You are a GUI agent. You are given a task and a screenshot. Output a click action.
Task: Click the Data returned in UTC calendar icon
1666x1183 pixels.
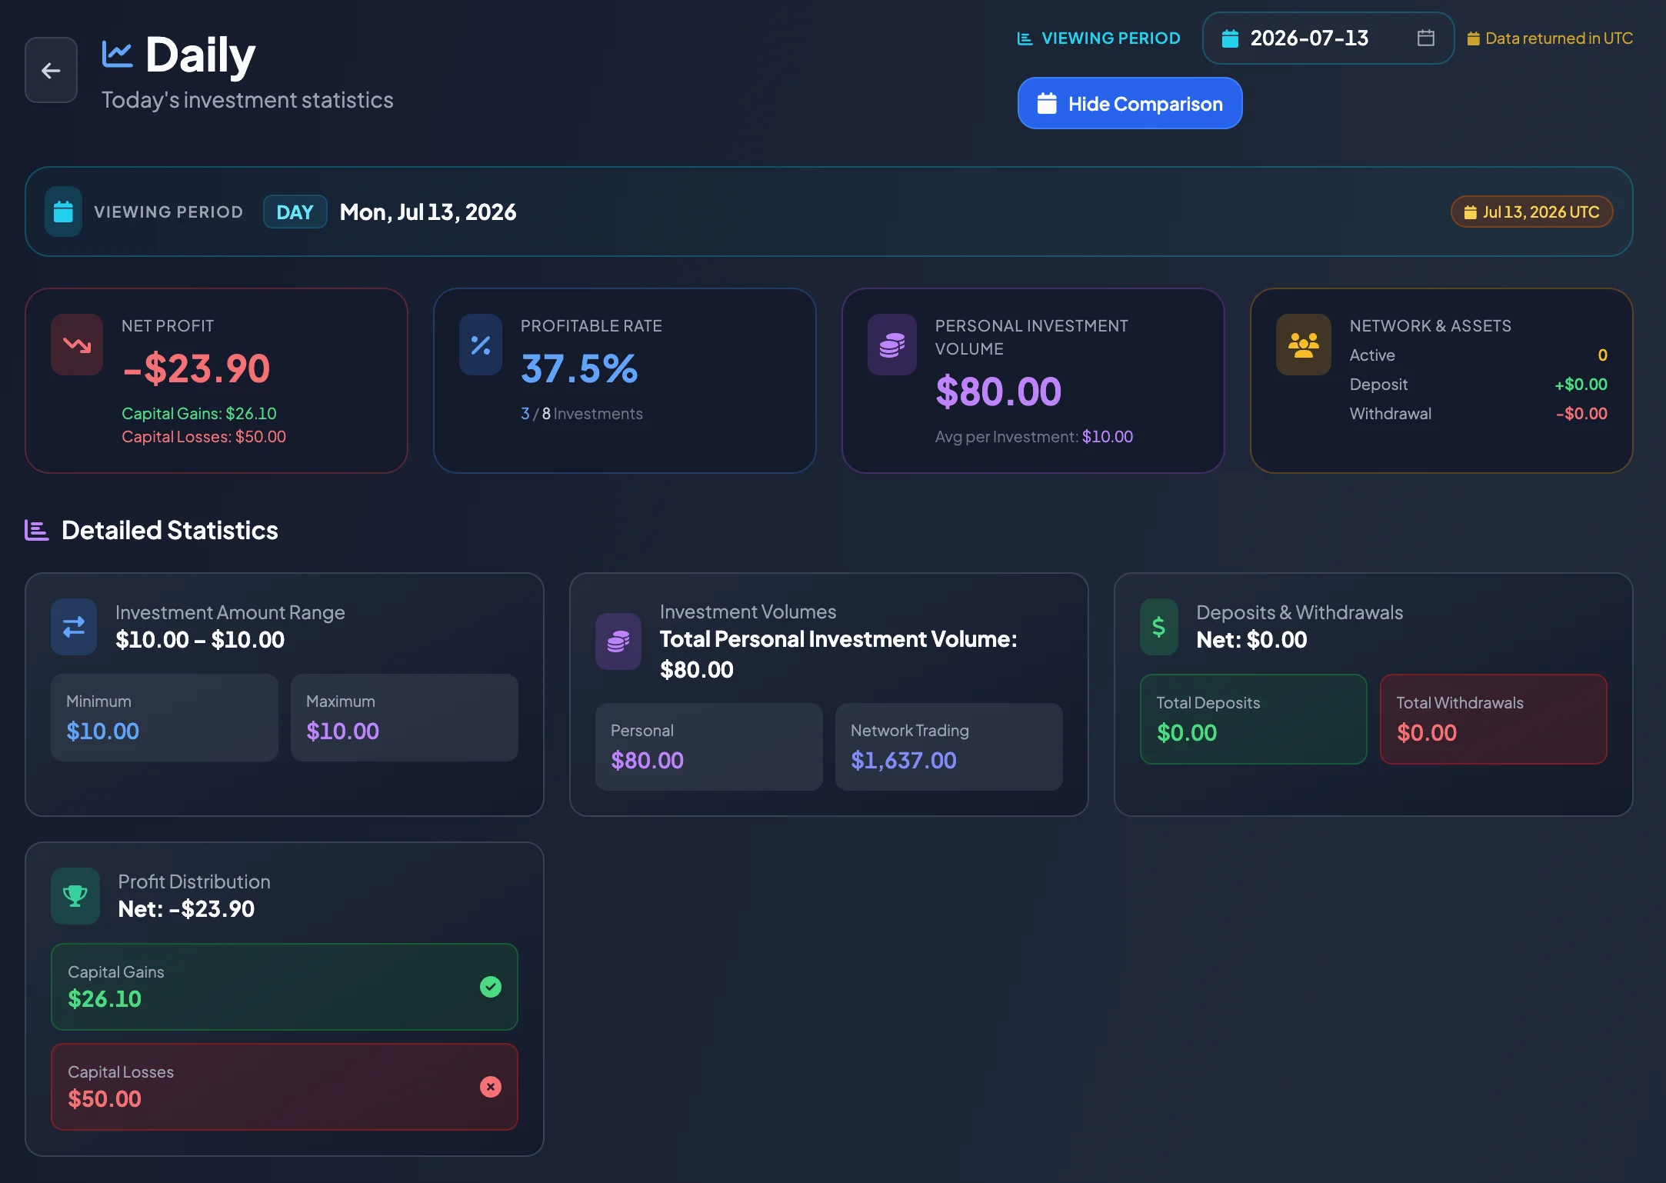(x=1473, y=38)
